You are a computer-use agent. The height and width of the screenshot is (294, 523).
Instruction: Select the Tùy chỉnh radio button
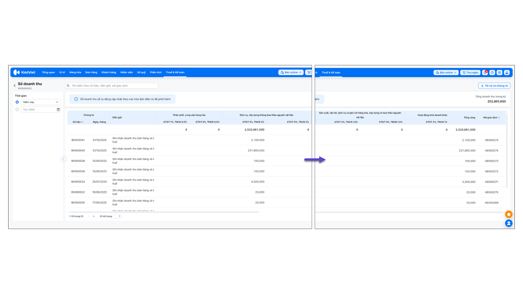tap(17, 110)
